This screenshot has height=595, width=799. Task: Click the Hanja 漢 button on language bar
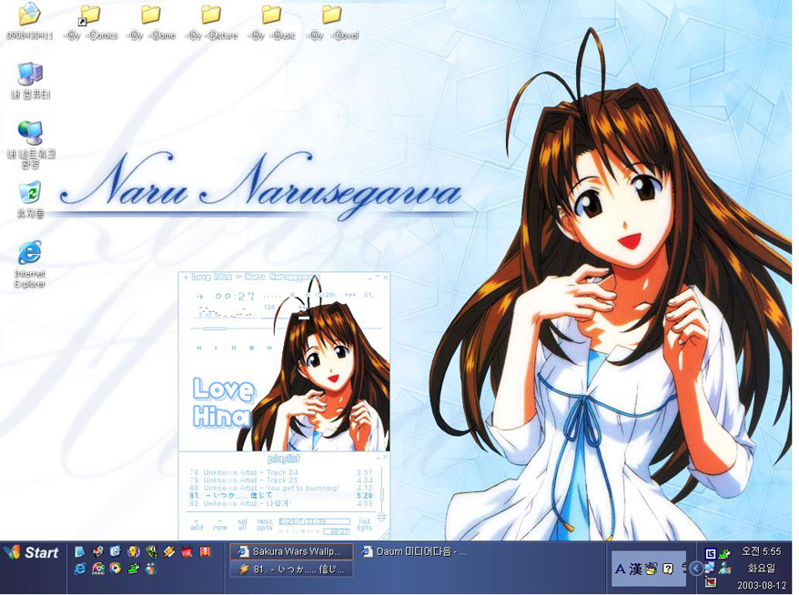(635, 569)
